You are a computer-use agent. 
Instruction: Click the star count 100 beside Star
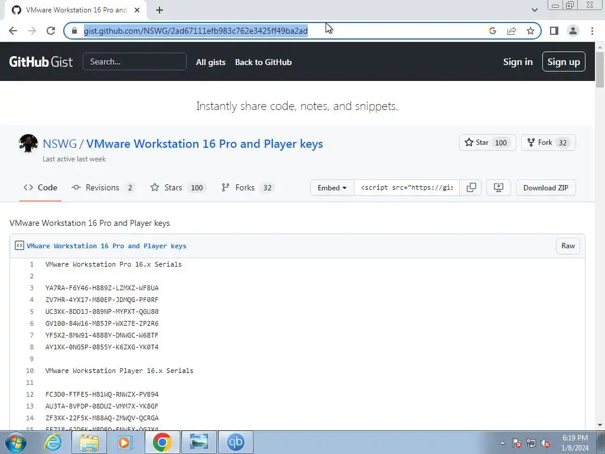(501, 143)
